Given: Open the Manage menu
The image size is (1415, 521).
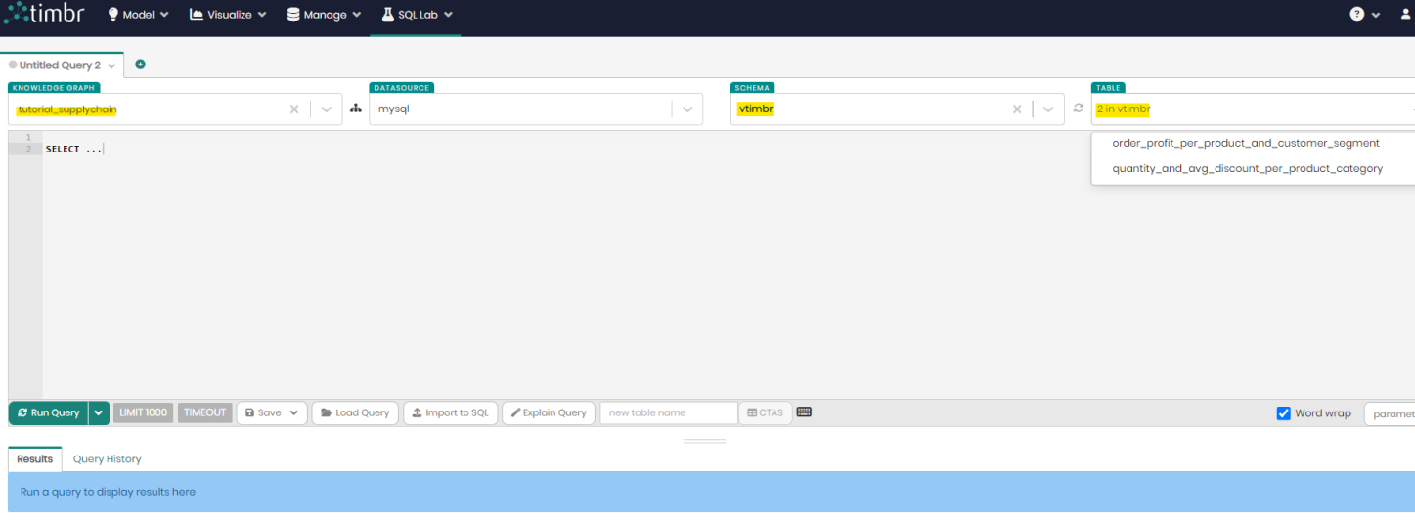Looking at the screenshot, I should tap(324, 15).
